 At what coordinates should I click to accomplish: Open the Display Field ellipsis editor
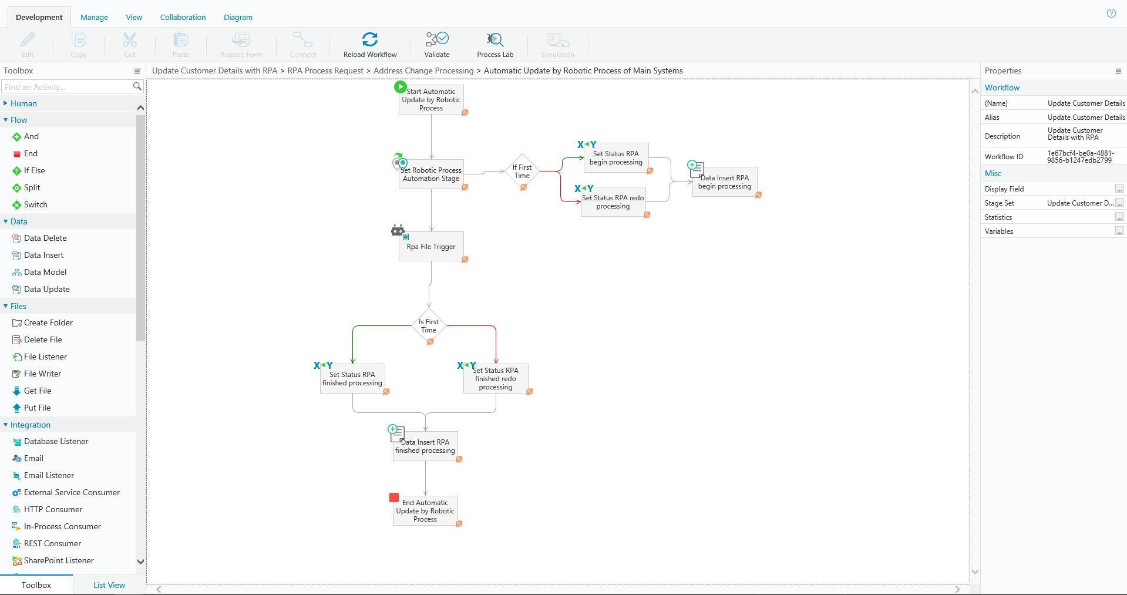1119,189
